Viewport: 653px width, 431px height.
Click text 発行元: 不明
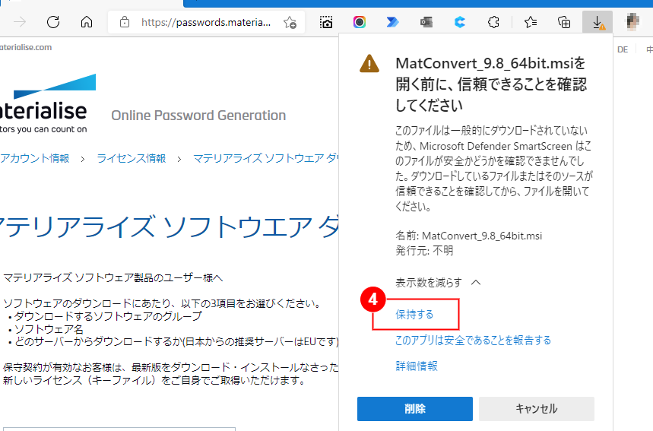[424, 251]
